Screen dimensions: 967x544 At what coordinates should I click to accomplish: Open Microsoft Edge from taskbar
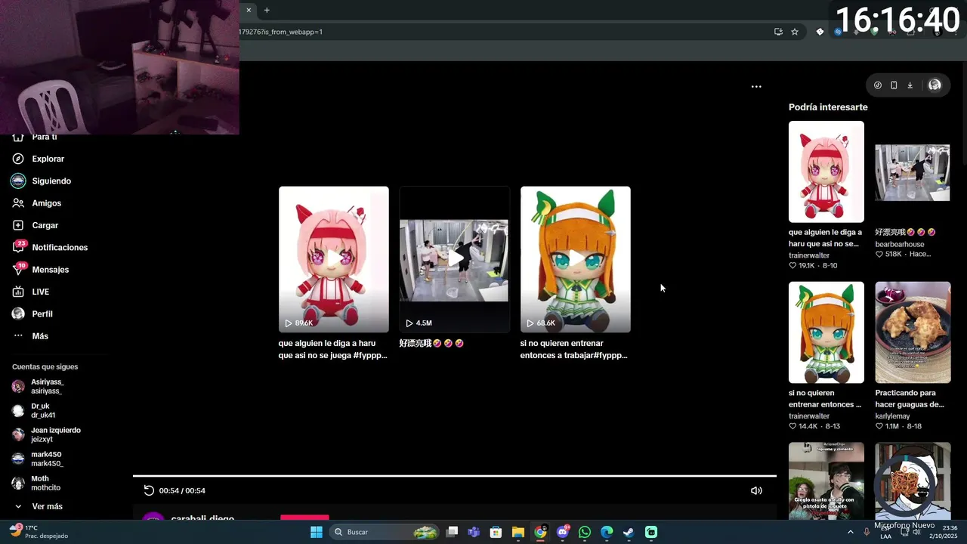(607, 532)
